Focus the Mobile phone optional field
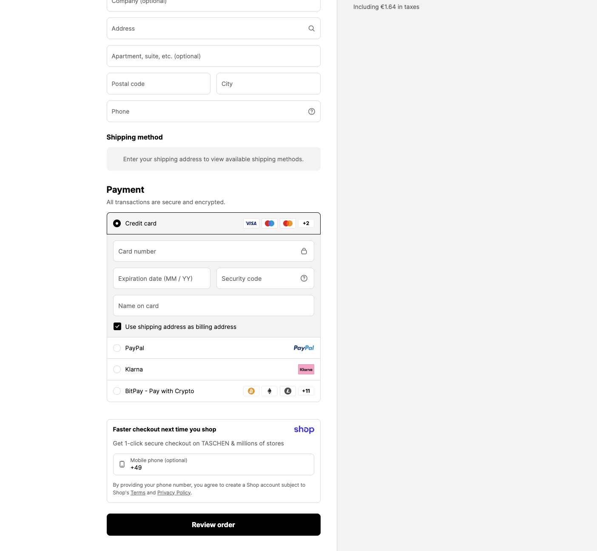Viewport: 597px width, 551px height. pyautogui.click(x=217, y=464)
